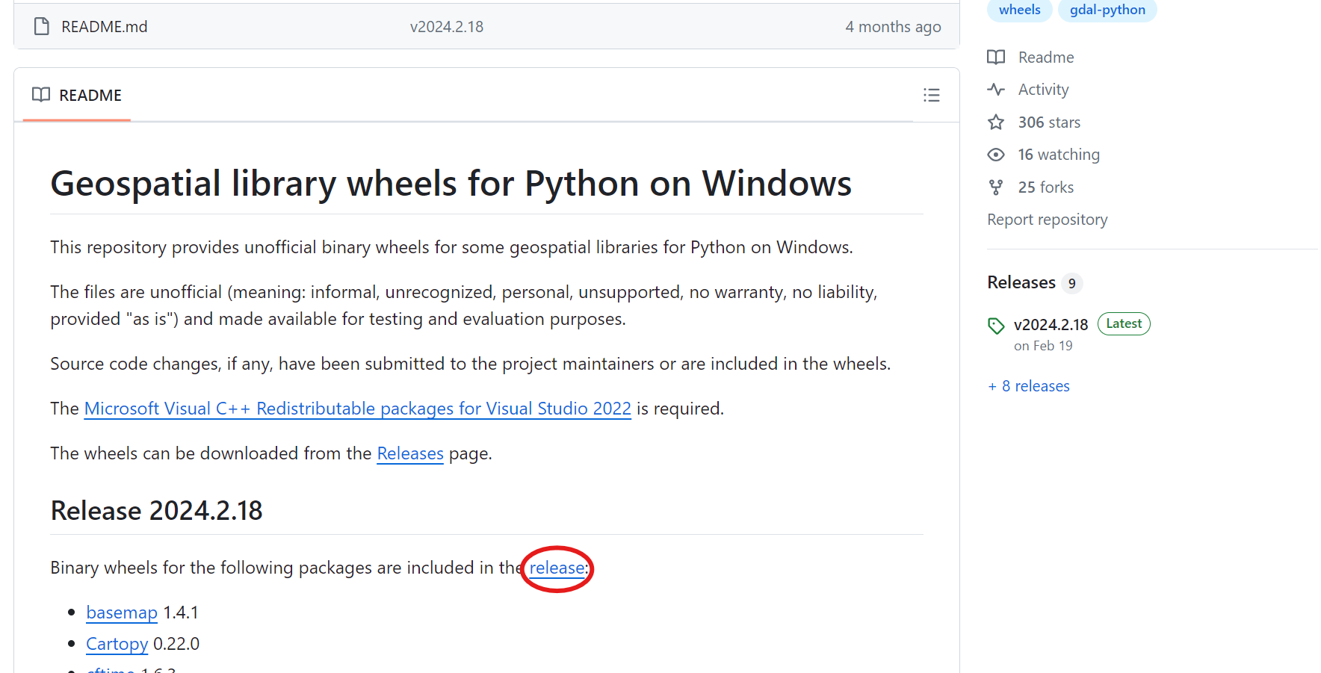This screenshot has height=673, width=1321.
Task: Select the wheels topic tag
Action: (1019, 10)
